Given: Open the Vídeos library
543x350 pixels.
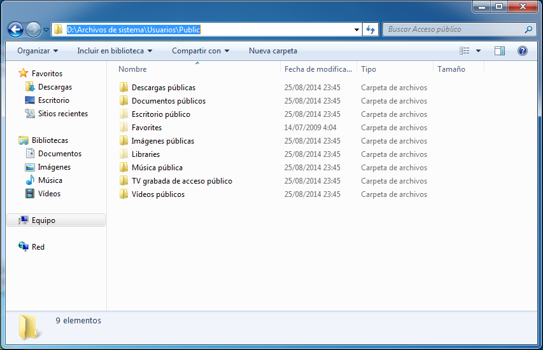Looking at the screenshot, I should click(43, 194).
